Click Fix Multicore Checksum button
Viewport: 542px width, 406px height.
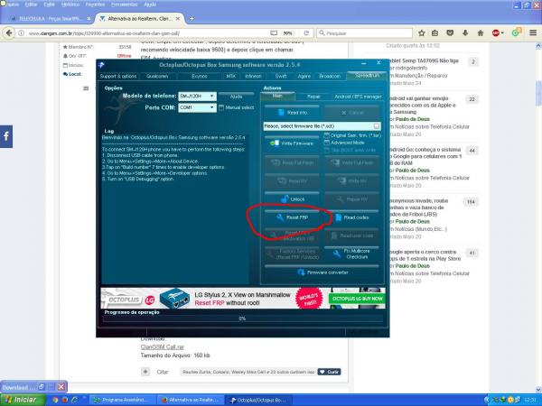pos(352,254)
